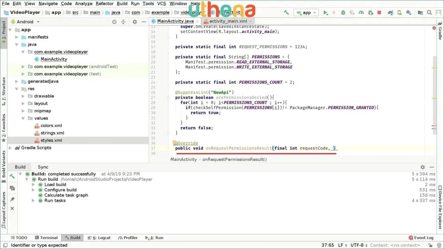Stop the running app with the red square
The height and width of the screenshot is (249, 444).
click(379, 12)
